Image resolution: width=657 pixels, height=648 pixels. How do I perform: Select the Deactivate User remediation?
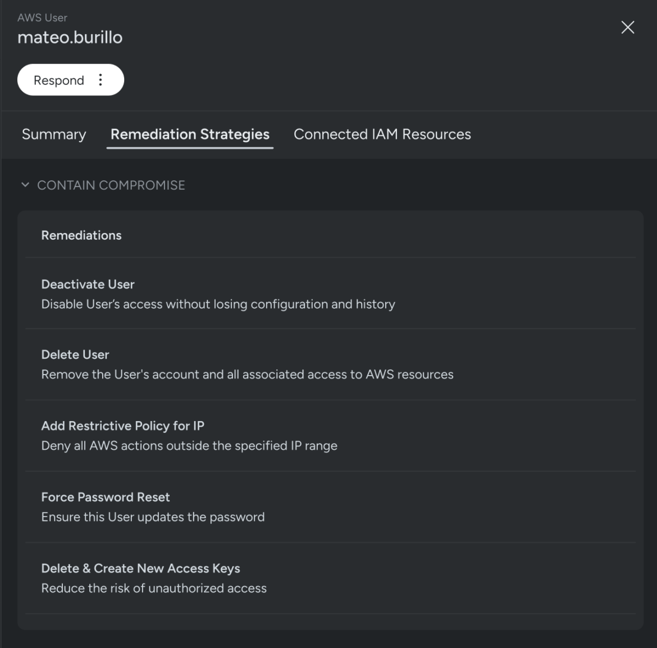click(88, 284)
